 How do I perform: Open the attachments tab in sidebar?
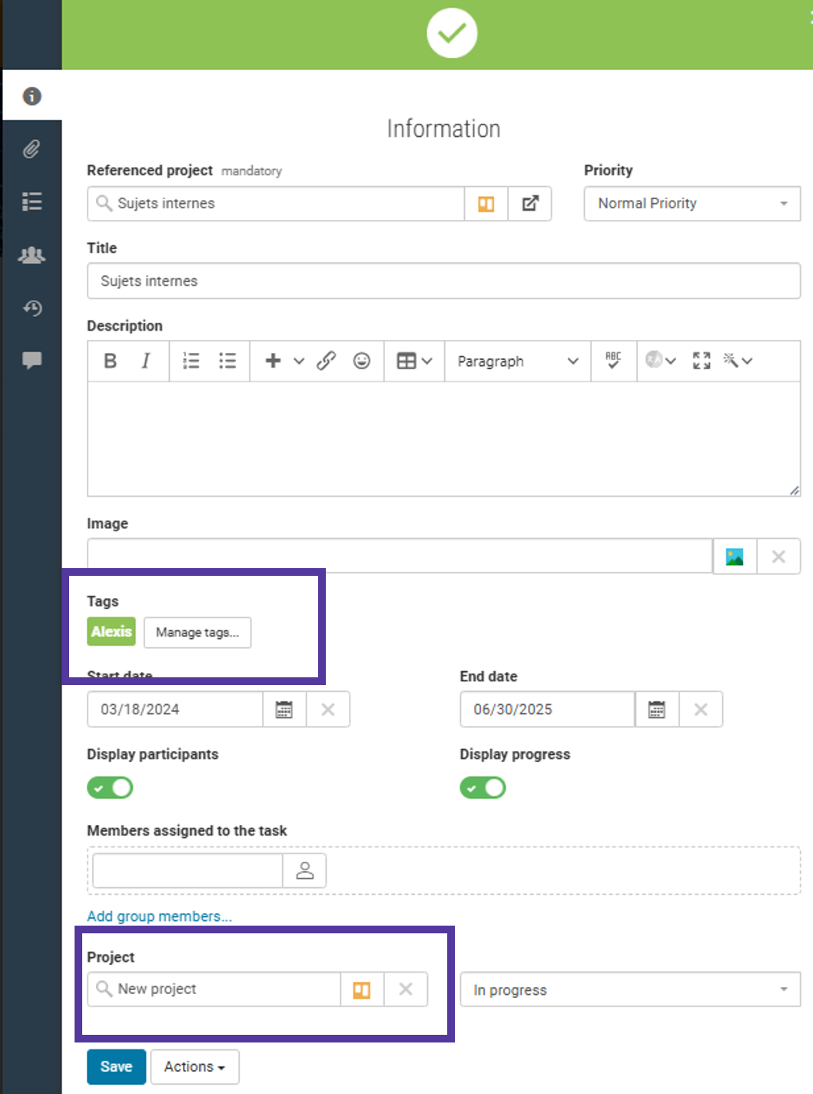click(32, 149)
